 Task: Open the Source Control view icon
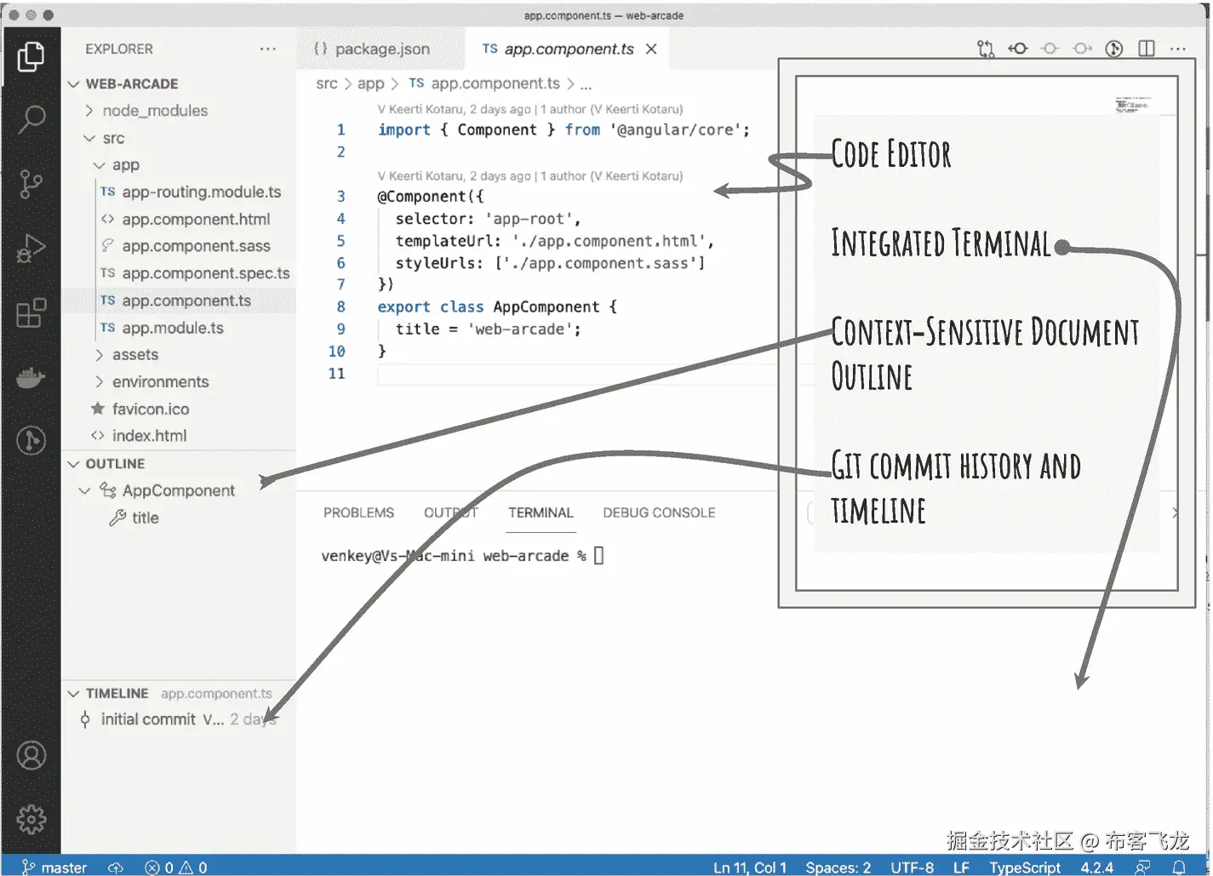tap(31, 184)
